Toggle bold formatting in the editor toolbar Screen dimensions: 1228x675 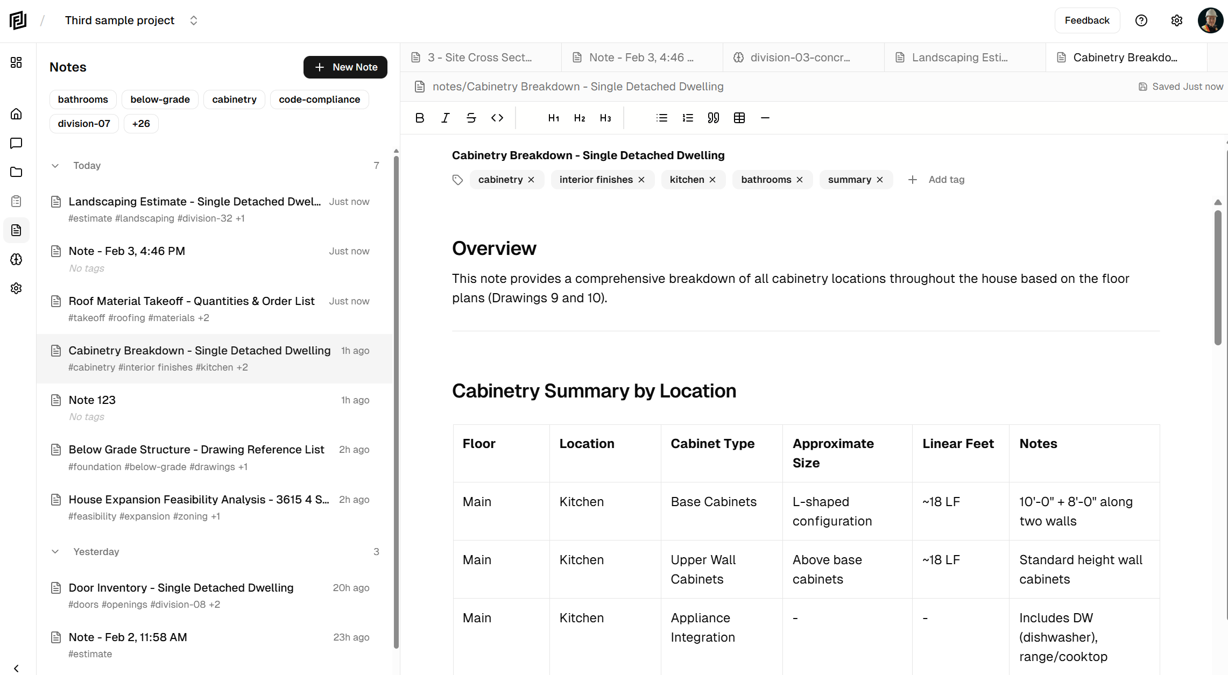[x=420, y=118]
